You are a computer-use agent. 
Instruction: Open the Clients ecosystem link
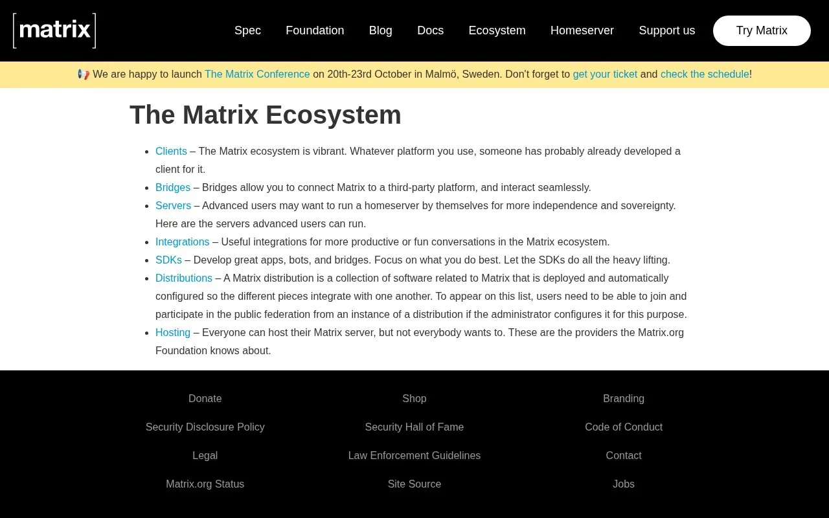171,152
